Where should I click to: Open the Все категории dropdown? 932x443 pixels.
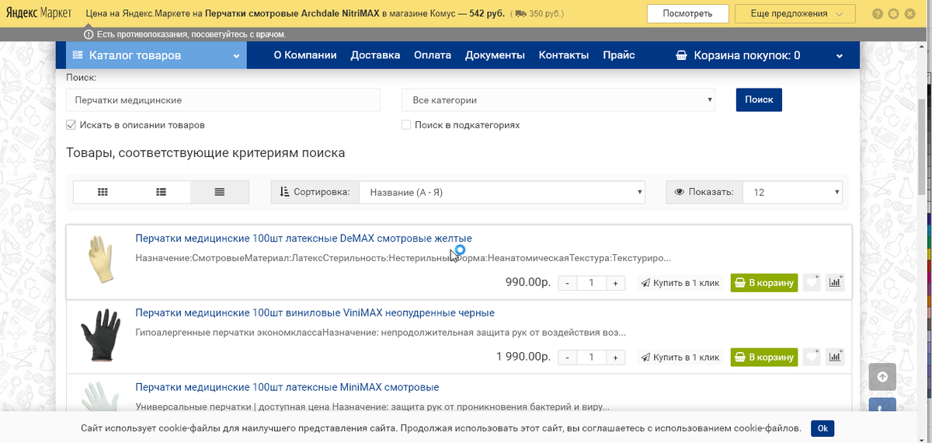pyautogui.click(x=558, y=100)
